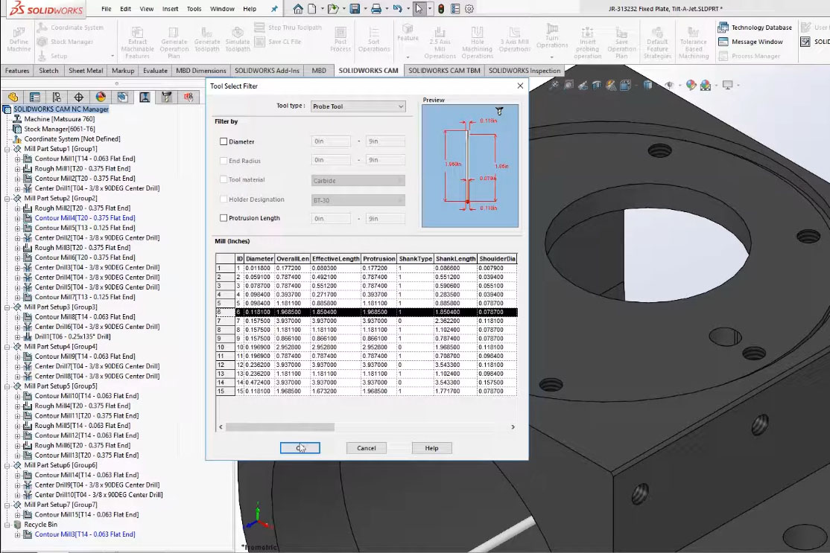Click the Open file icon
830x553 pixels.
[332, 9]
